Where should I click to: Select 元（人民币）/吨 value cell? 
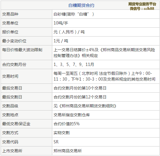(69, 32)
